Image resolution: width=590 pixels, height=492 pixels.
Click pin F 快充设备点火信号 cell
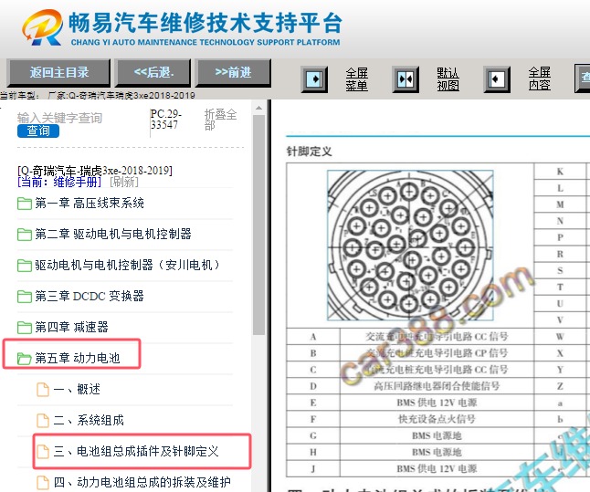point(437,419)
